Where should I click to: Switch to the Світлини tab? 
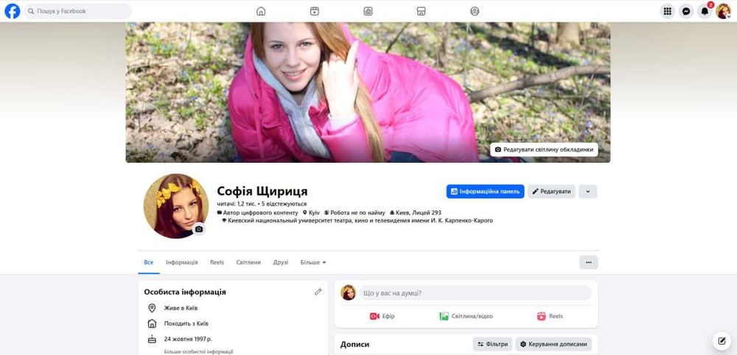point(248,262)
